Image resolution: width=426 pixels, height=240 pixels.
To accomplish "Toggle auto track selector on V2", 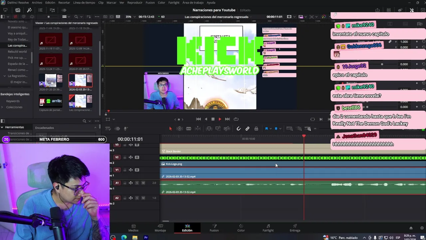I will 131,157.
